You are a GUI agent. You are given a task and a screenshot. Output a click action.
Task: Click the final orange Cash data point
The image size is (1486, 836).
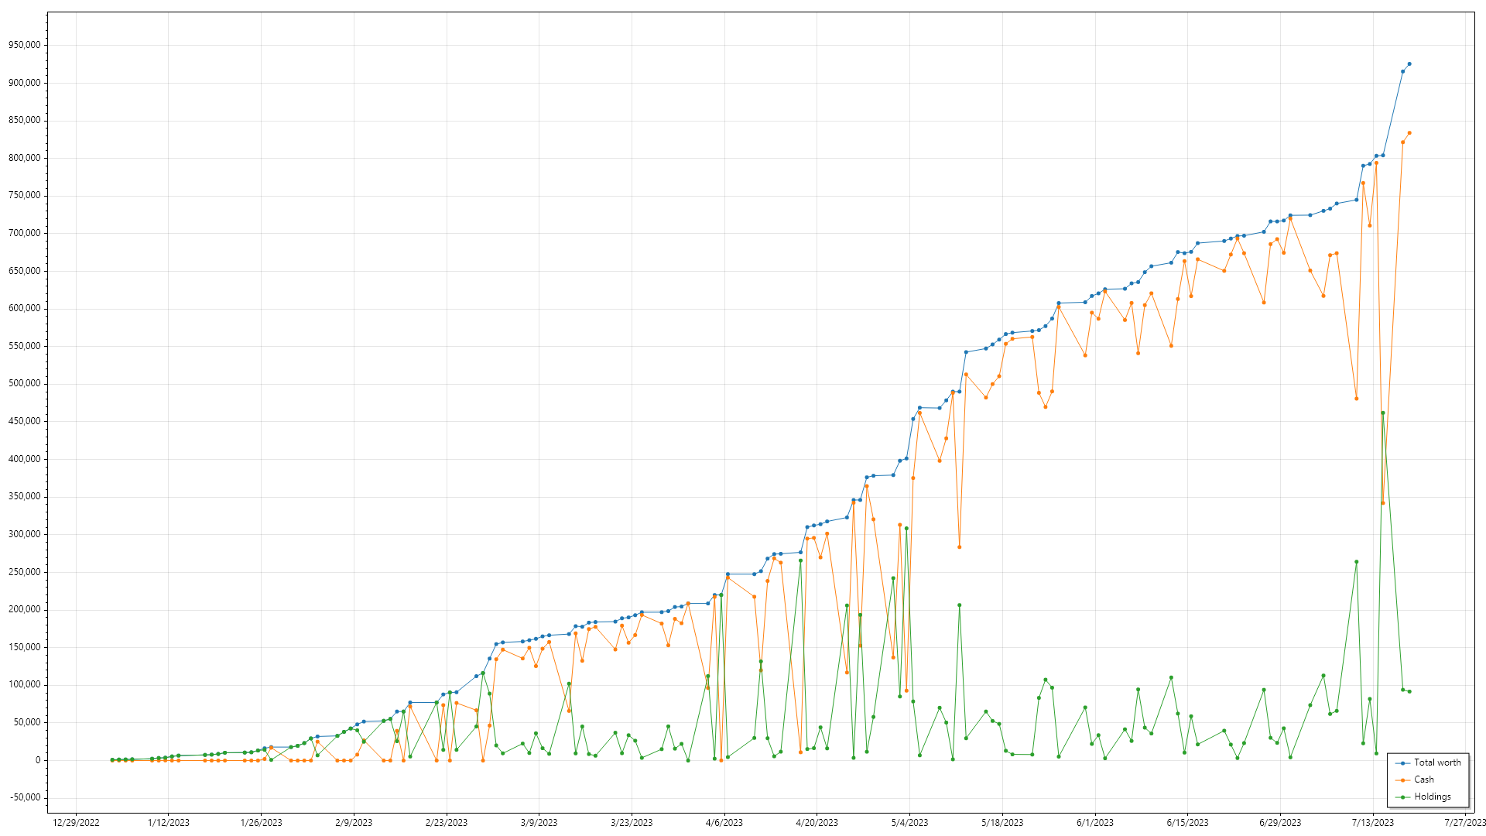[x=1409, y=133]
